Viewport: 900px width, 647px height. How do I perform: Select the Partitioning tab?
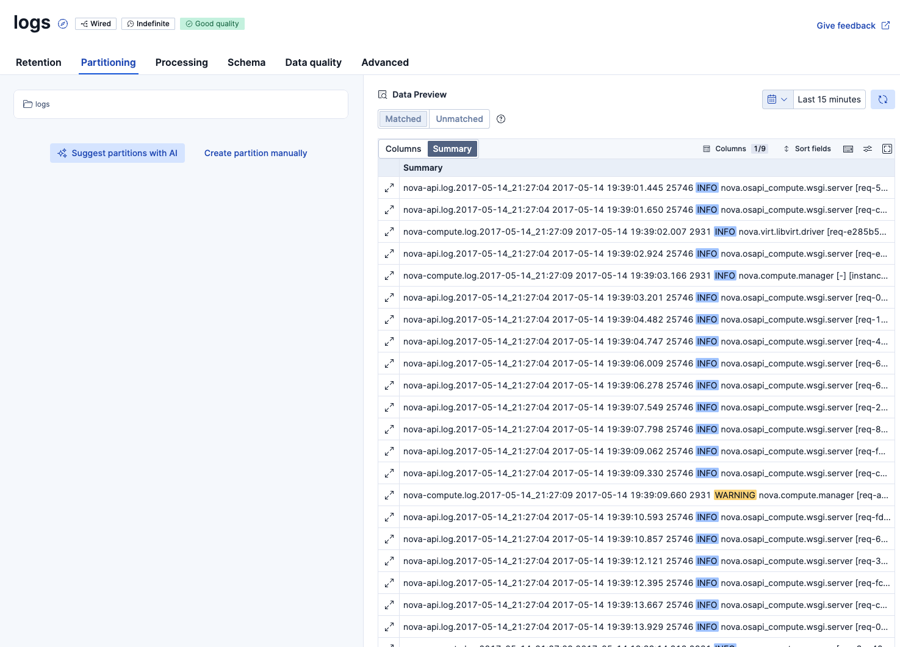coord(109,62)
